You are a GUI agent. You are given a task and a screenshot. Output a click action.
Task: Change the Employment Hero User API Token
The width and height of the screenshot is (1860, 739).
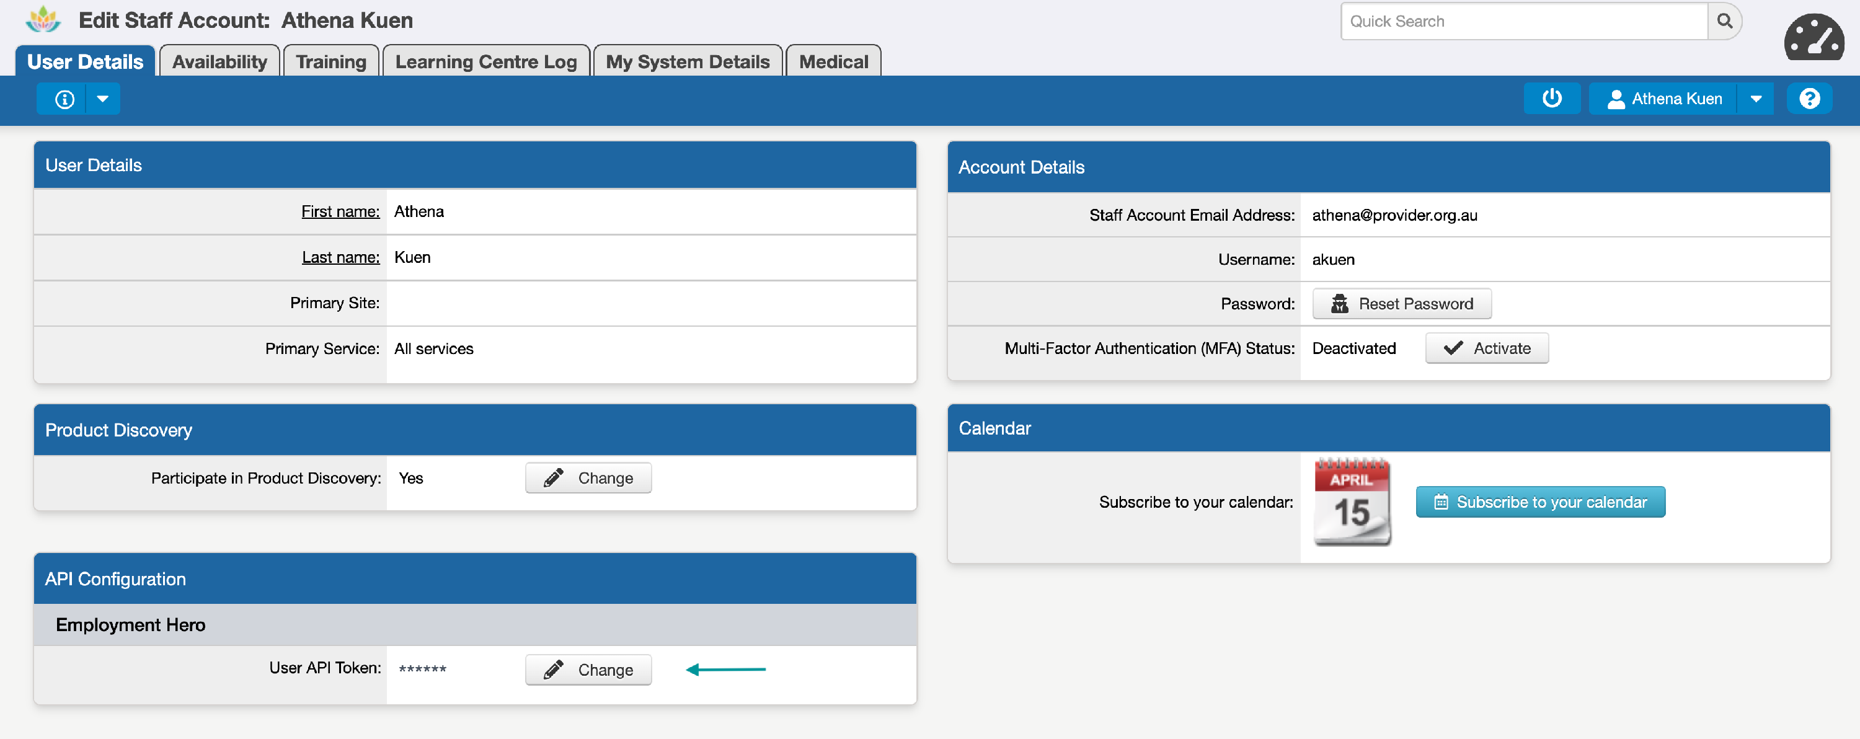(x=588, y=670)
